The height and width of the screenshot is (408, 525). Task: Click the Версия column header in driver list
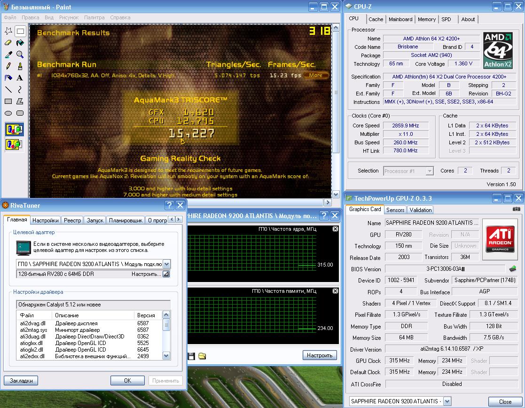coord(149,315)
